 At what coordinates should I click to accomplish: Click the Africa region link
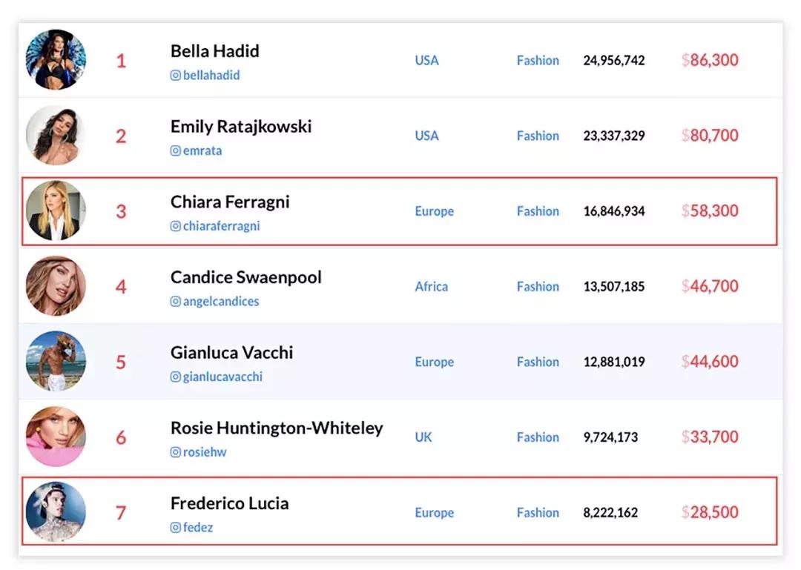[x=431, y=287]
